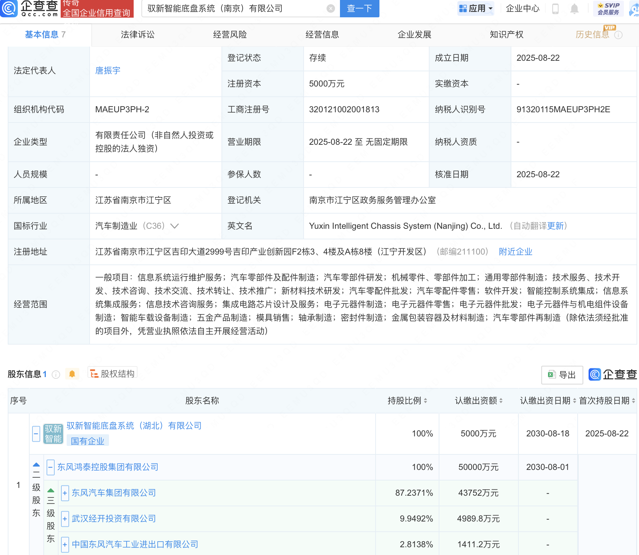The width and height of the screenshot is (639, 555).
Task: Expand 东风汽车集团有限公司 shareholders
Action: click(x=65, y=493)
